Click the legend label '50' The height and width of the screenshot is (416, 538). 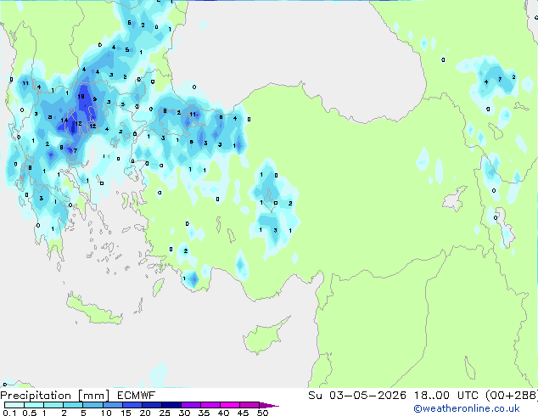(263, 413)
